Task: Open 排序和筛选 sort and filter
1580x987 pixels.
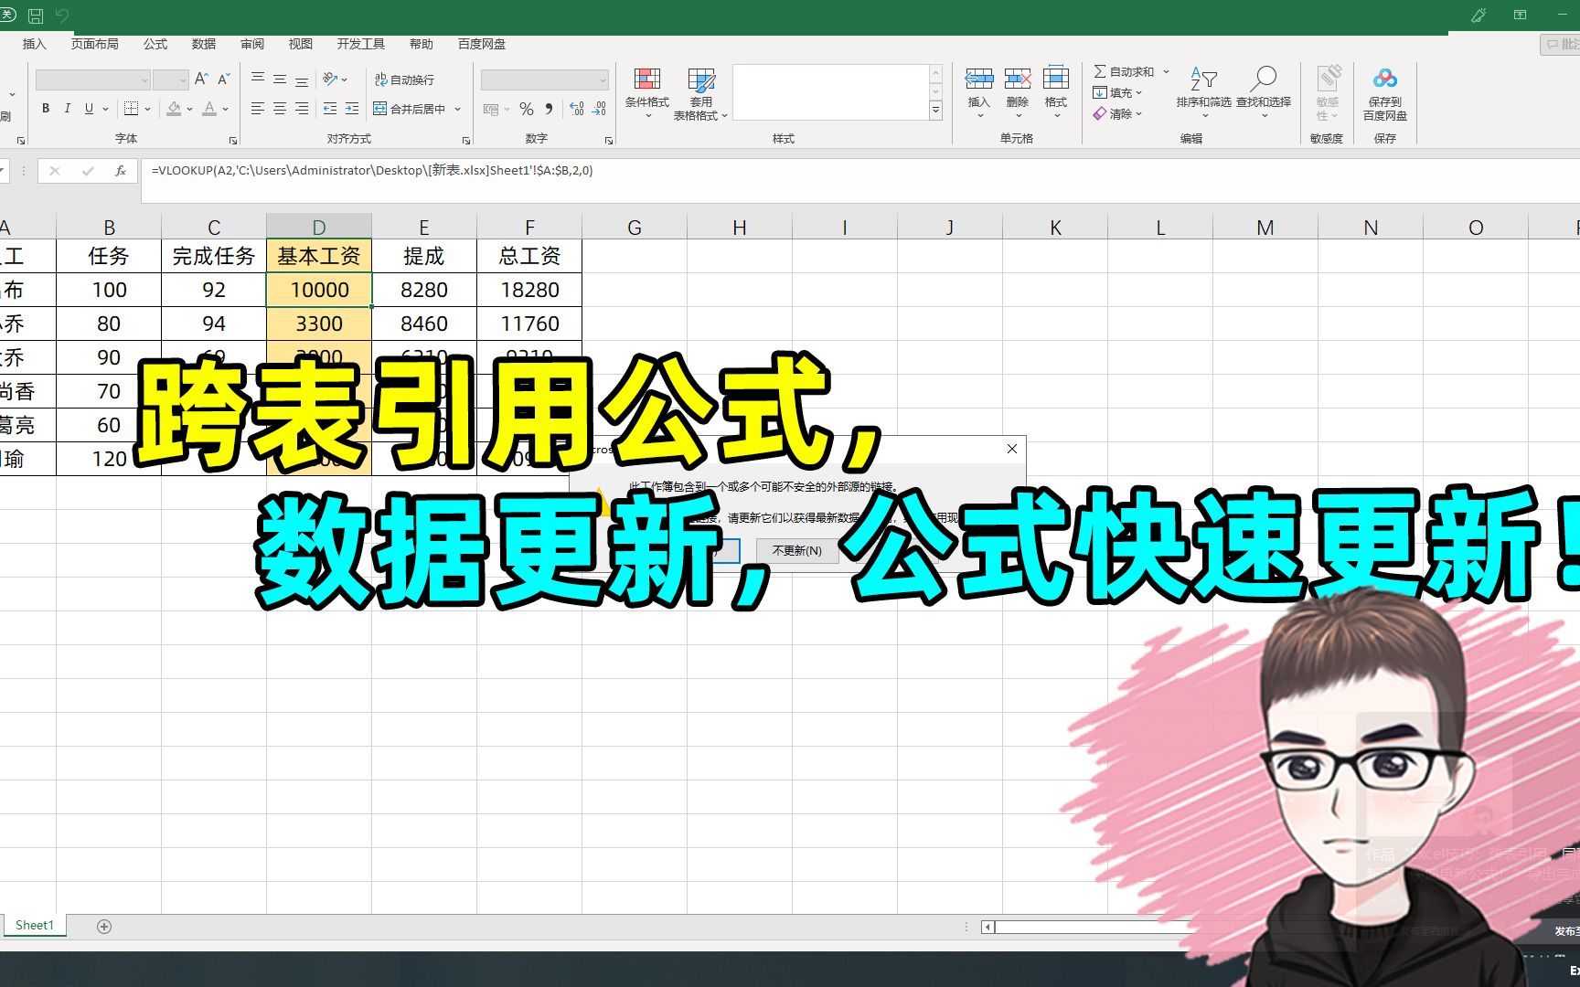Action: (1203, 92)
